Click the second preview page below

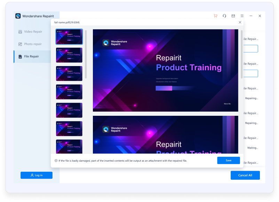coord(166,135)
